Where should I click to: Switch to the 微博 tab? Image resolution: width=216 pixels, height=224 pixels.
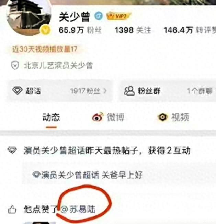coord(108,117)
